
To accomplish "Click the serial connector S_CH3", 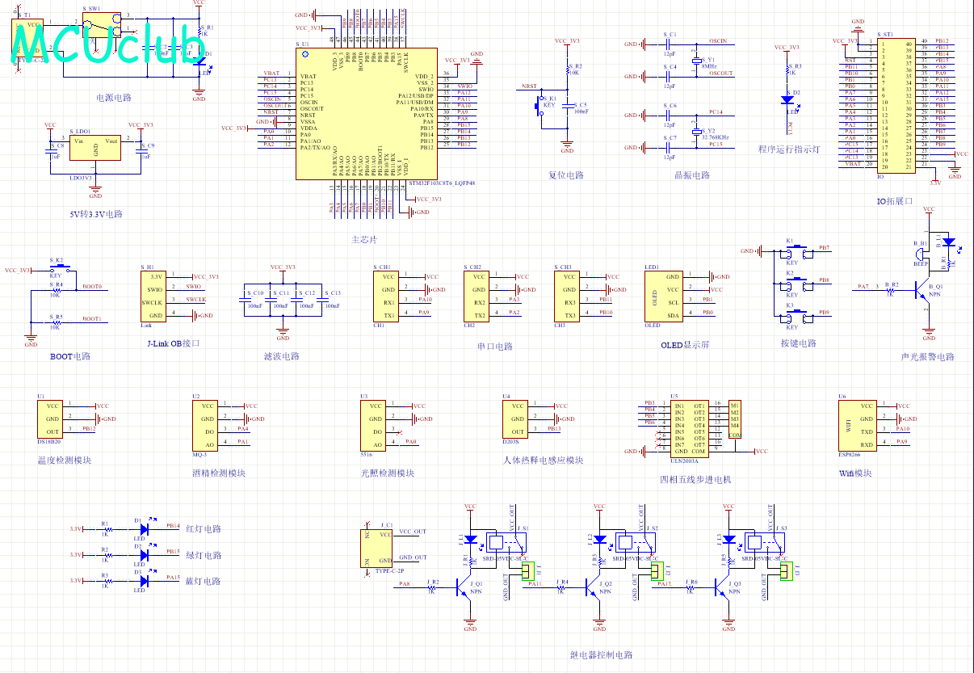I will (569, 296).
